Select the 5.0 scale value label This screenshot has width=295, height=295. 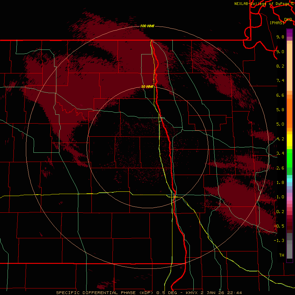[280, 124]
